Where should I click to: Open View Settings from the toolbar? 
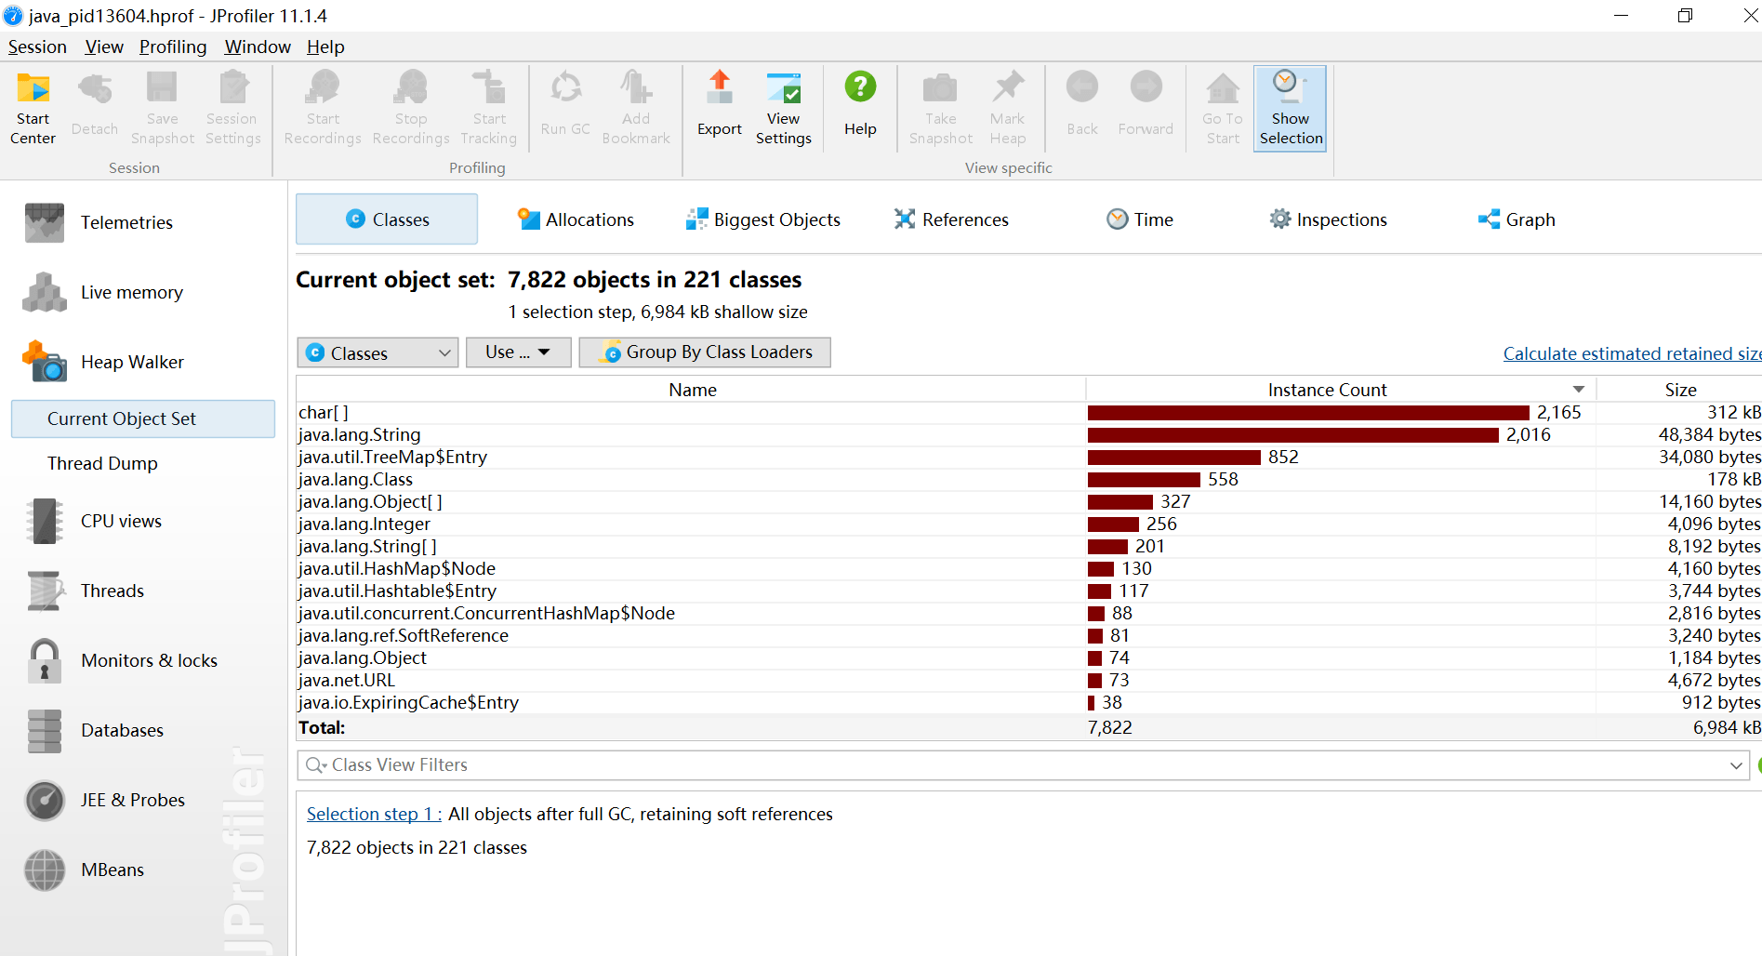pyautogui.click(x=783, y=109)
